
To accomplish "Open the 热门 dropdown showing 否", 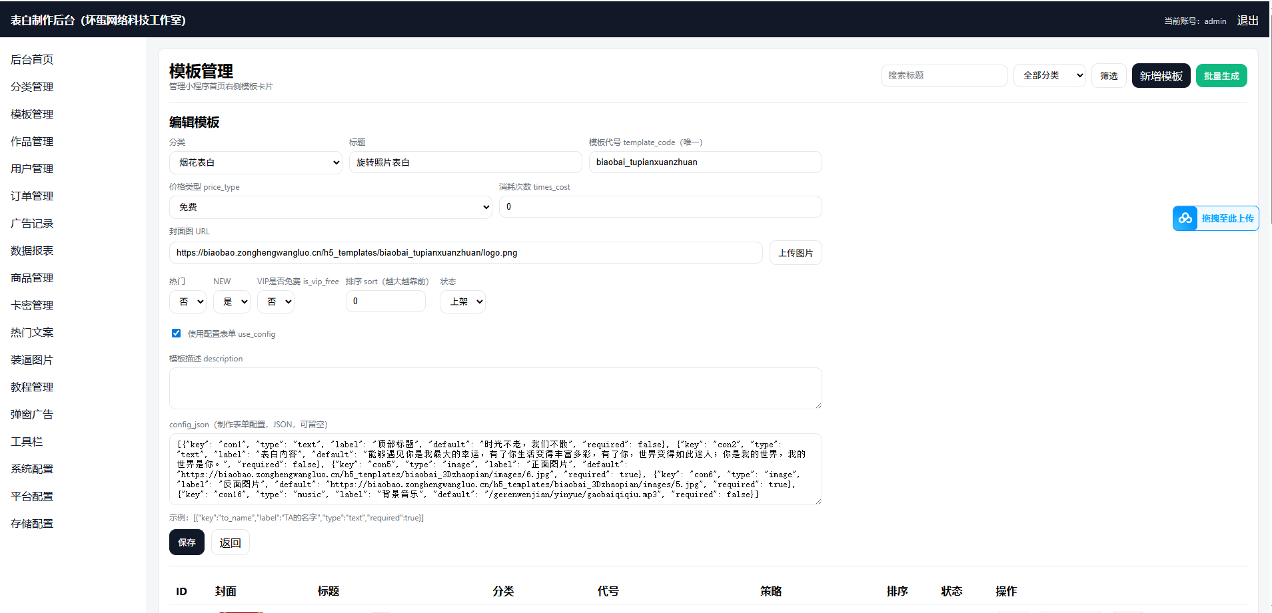I will tap(187, 302).
